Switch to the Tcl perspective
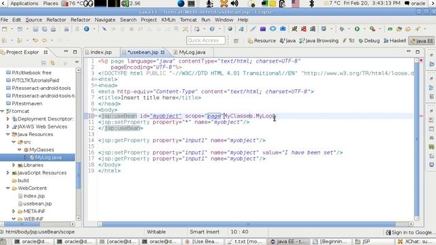This screenshot has width=436, height=245. pyautogui.click(x=348, y=41)
